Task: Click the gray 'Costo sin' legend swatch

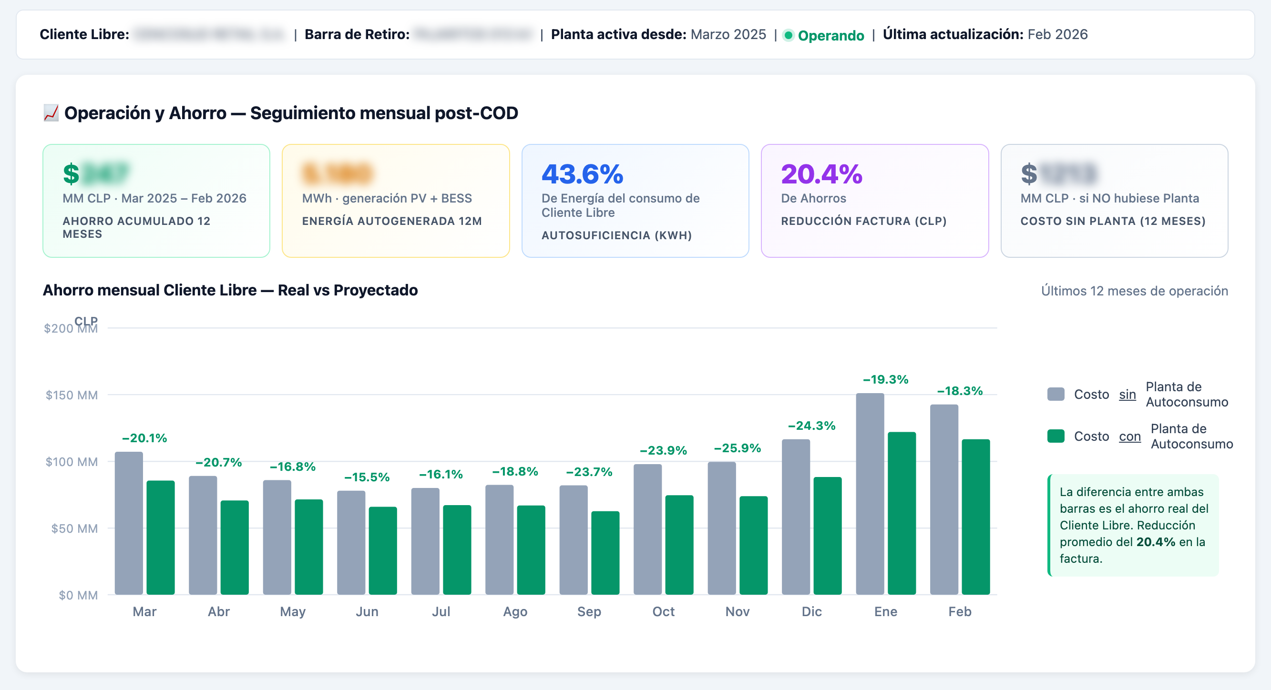Action: (x=1056, y=394)
